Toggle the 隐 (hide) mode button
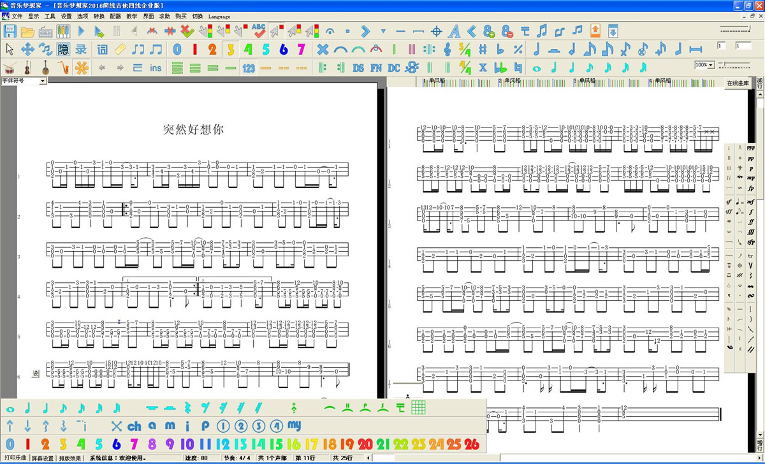 click(63, 49)
